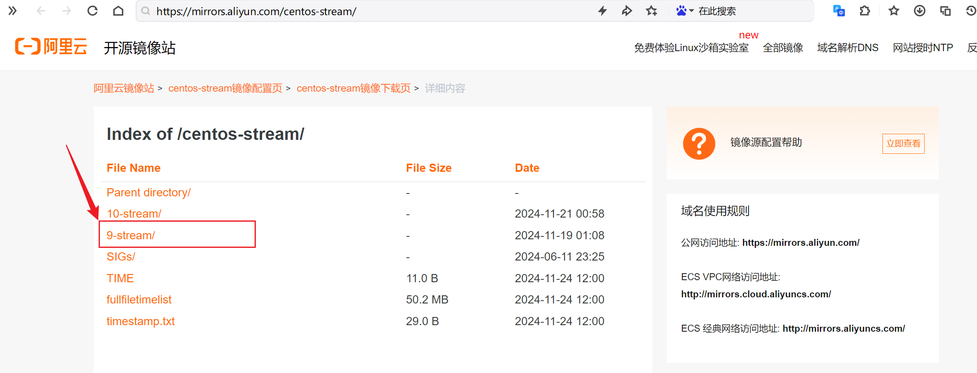The width and height of the screenshot is (977, 373).
Task: Open the TIME file
Action: (120, 279)
